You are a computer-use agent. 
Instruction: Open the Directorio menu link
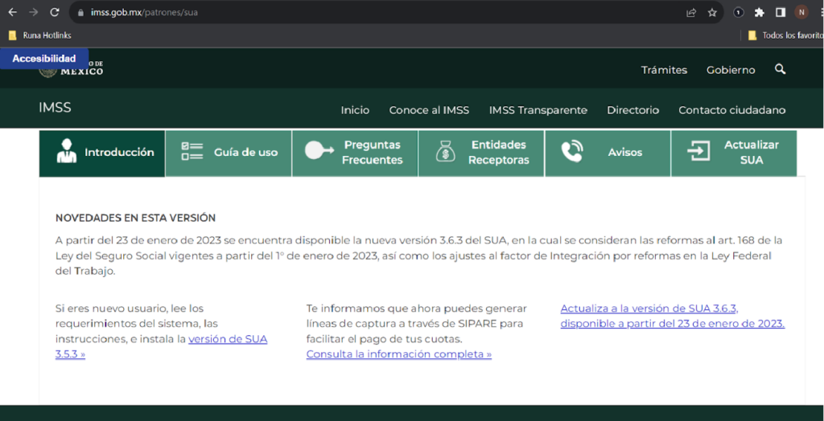633,110
